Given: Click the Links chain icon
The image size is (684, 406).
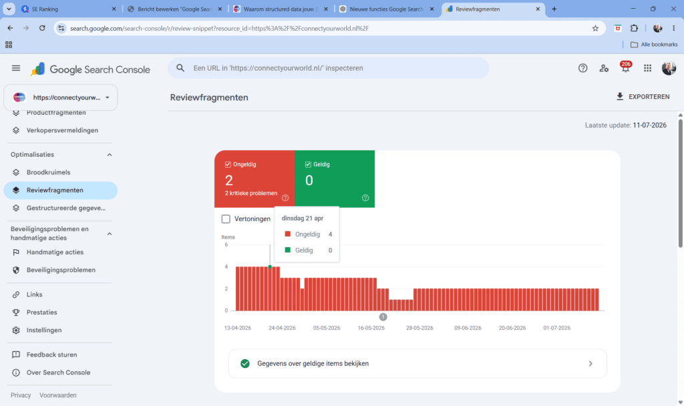Looking at the screenshot, I should coord(16,294).
